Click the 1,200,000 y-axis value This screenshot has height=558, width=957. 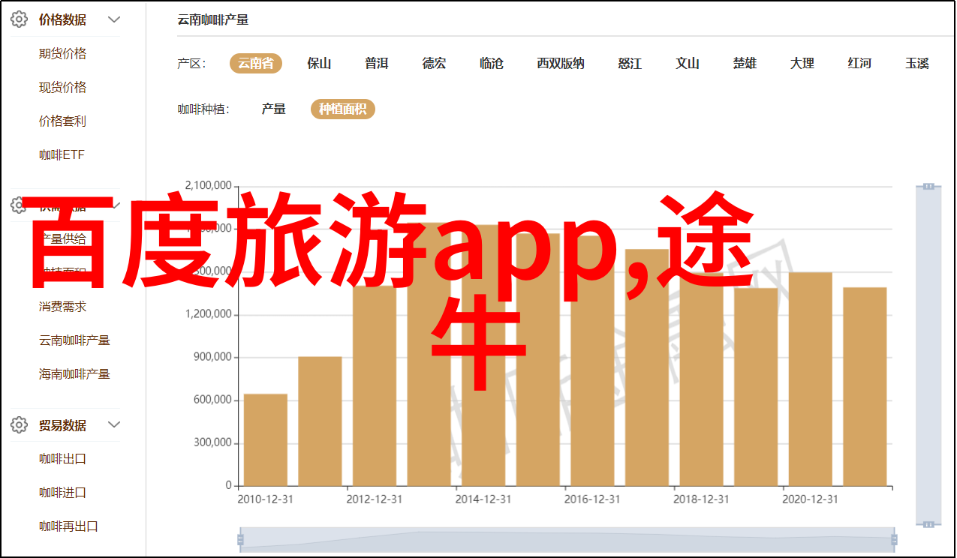(208, 314)
